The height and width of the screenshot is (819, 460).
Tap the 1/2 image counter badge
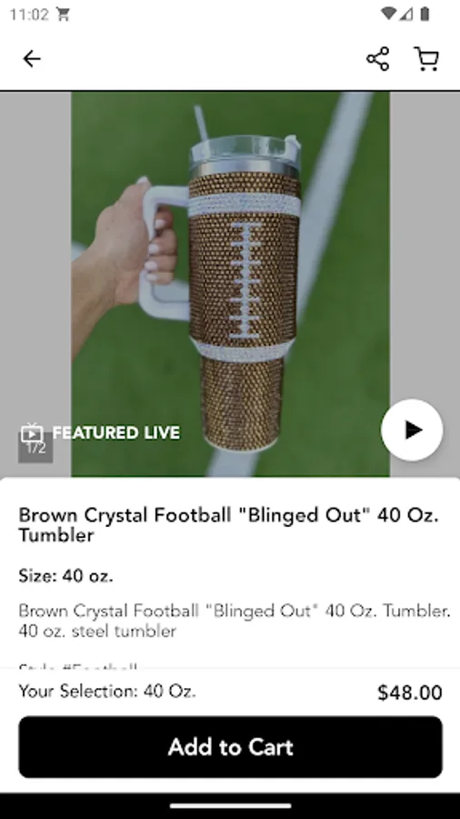35,449
